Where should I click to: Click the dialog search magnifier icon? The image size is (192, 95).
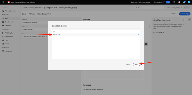54,32
